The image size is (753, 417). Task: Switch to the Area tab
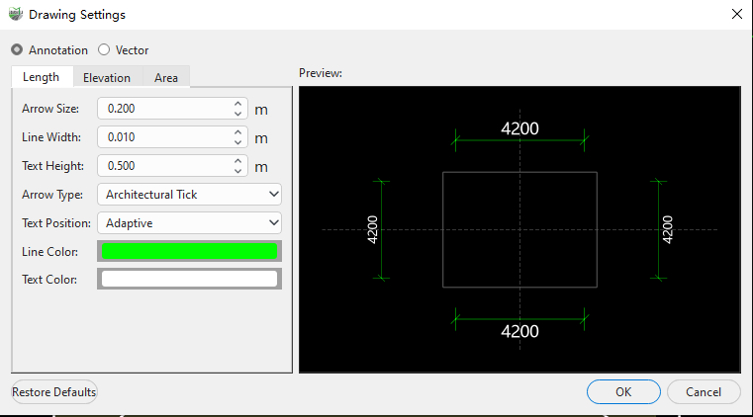coord(166,78)
